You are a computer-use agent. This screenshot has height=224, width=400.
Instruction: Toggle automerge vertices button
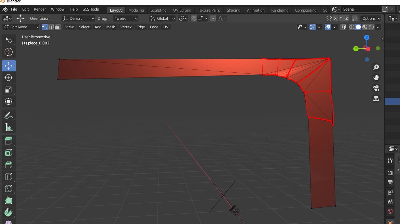point(355,19)
